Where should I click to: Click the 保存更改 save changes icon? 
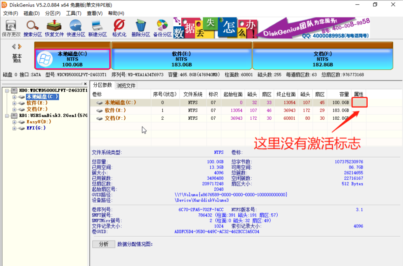pos(11,28)
